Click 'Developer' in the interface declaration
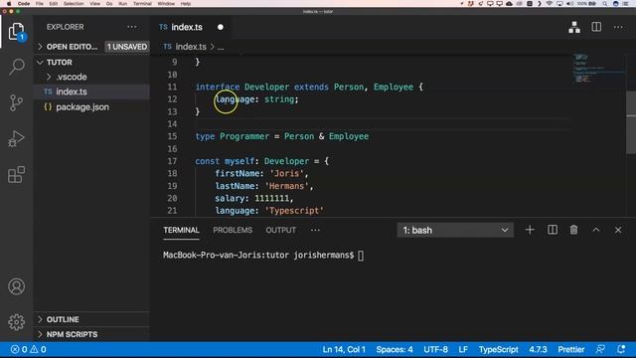636x358 pixels. coord(266,87)
